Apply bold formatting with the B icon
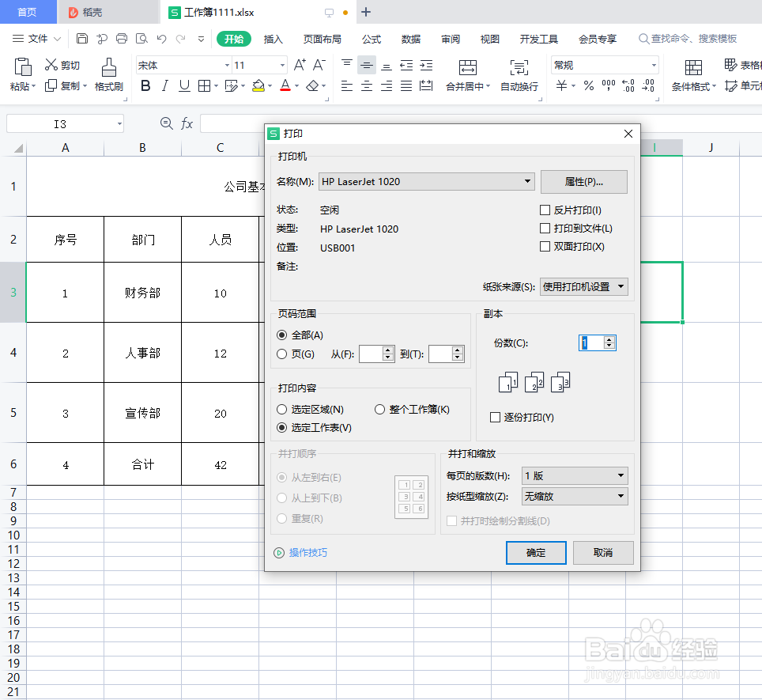 (x=145, y=85)
